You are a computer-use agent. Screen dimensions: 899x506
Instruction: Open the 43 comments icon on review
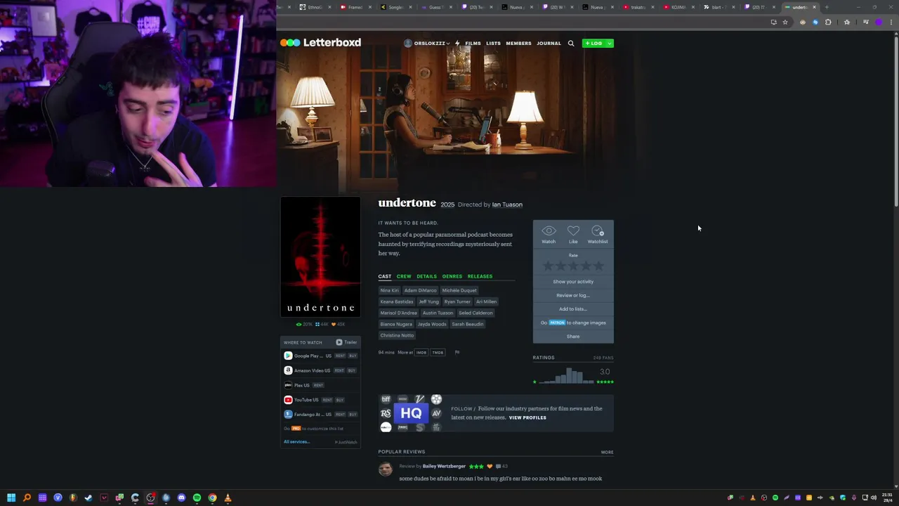click(x=501, y=466)
